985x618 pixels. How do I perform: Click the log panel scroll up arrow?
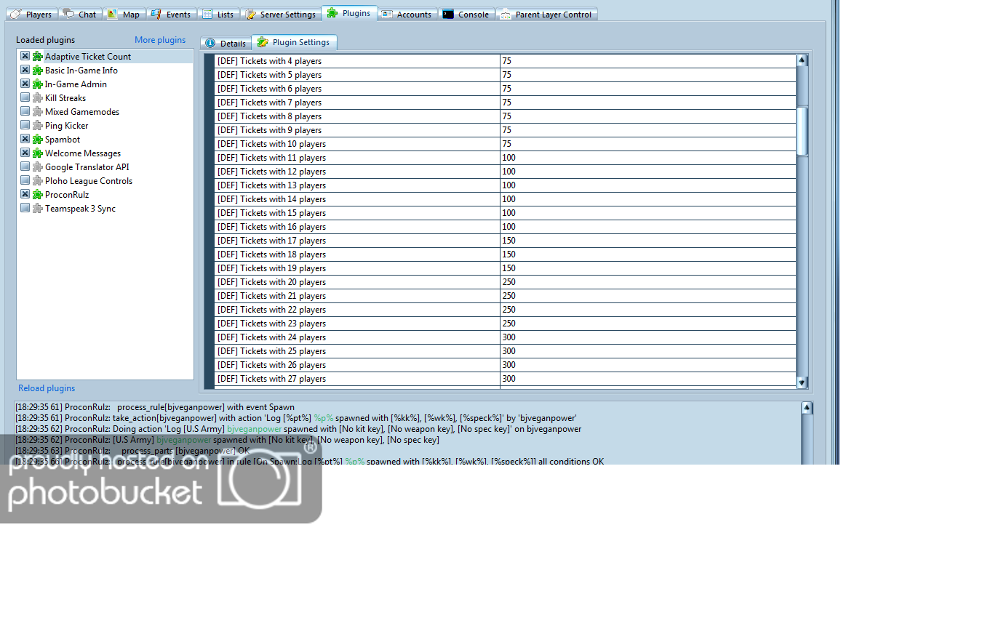tap(807, 409)
